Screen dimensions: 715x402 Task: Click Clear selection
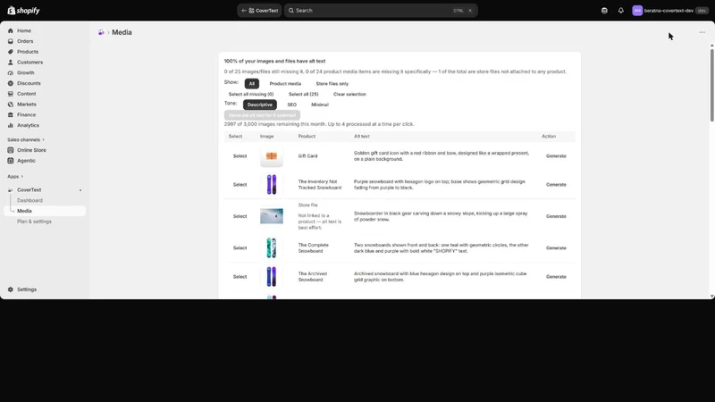(349, 94)
